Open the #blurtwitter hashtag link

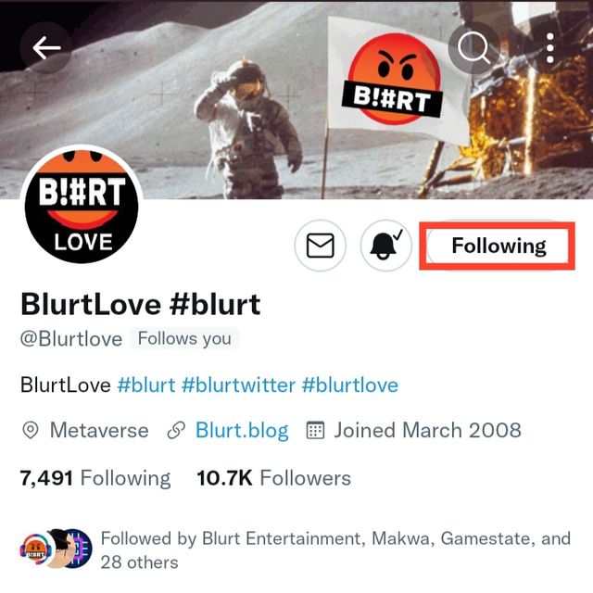pyautogui.click(x=238, y=385)
